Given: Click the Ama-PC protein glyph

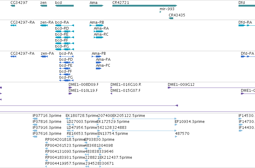Looking at the screenshot, I should [x=99, y=68].
